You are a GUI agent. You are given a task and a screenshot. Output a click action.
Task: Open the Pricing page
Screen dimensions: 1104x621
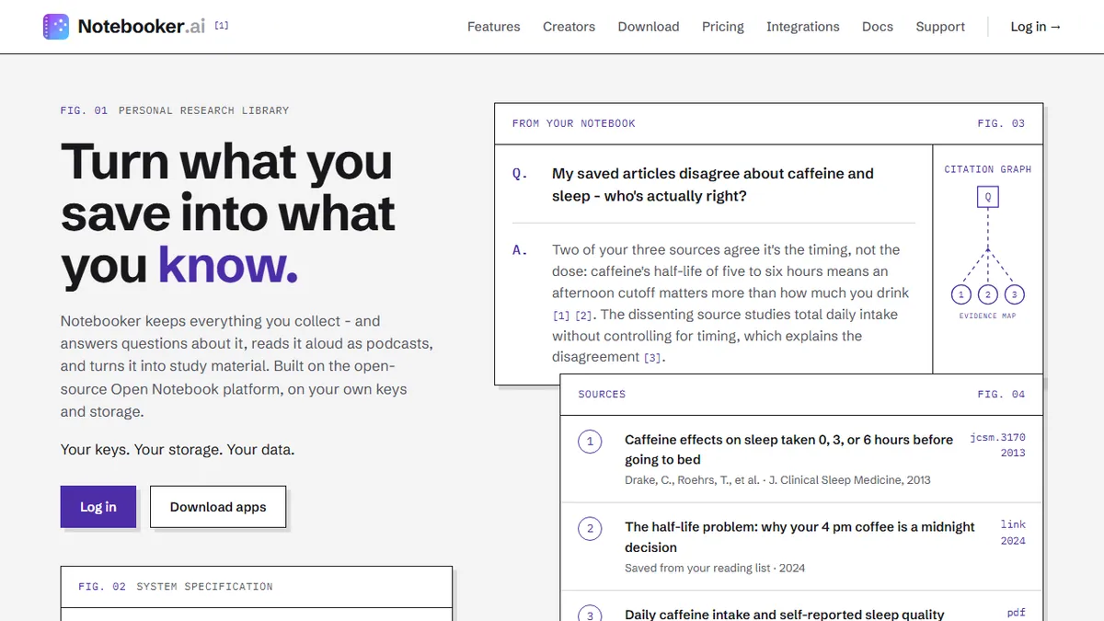pos(723,27)
